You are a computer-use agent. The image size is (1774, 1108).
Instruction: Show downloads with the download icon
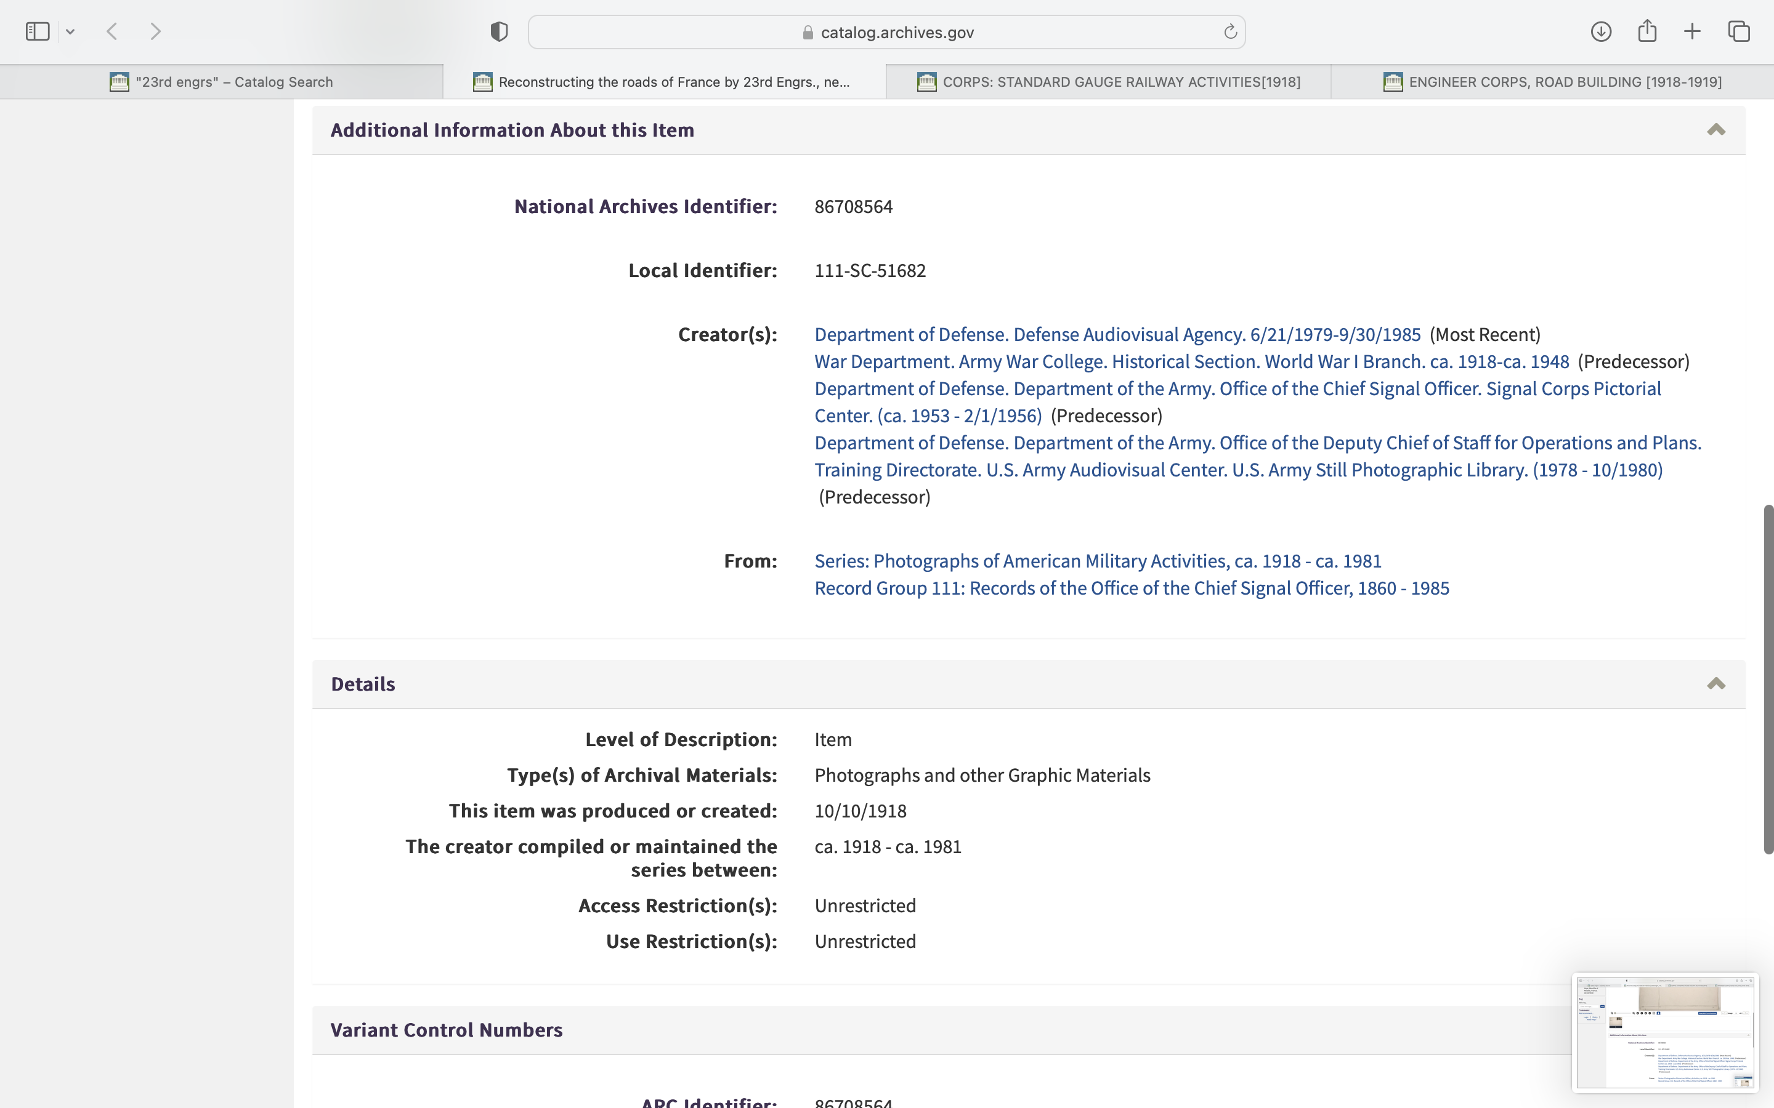(x=1601, y=31)
